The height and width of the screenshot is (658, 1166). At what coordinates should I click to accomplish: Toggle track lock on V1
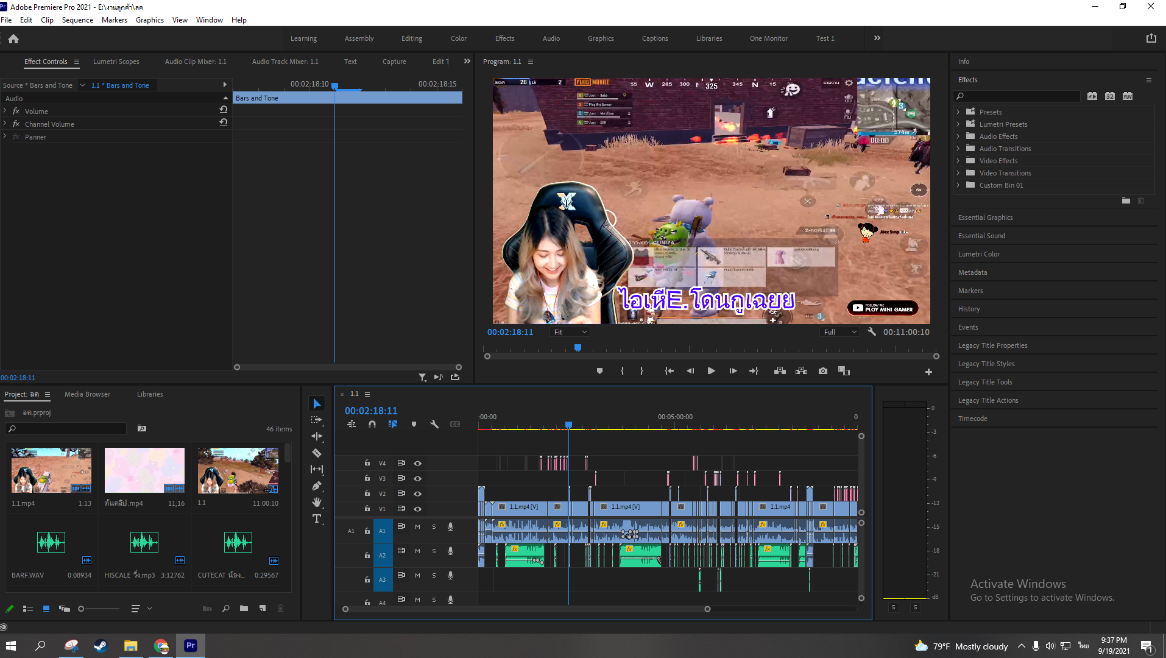(367, 509)
